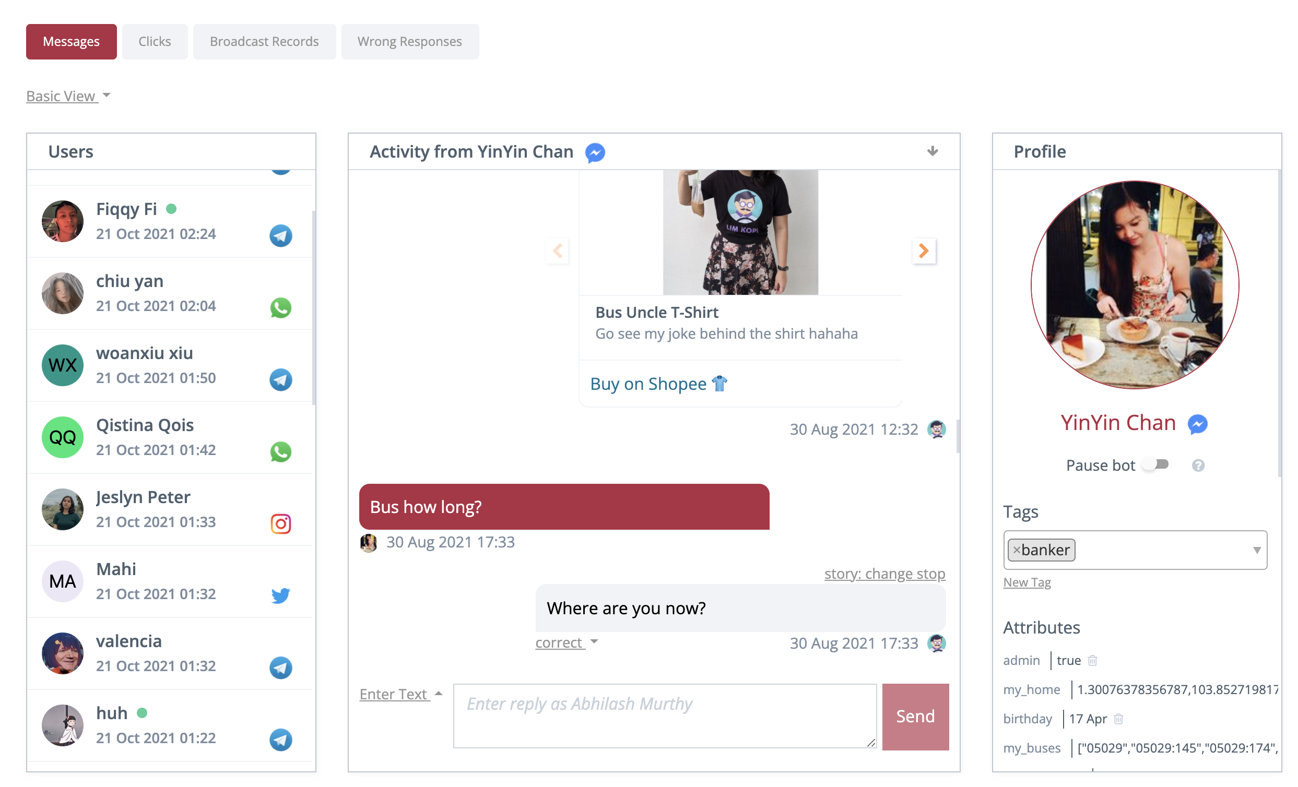Open the Tags combo box arrow
1298x787 pixels.
1256,550
